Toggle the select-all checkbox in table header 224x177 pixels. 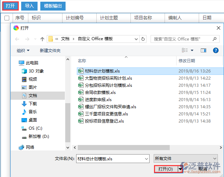click(x=7, y=18)
